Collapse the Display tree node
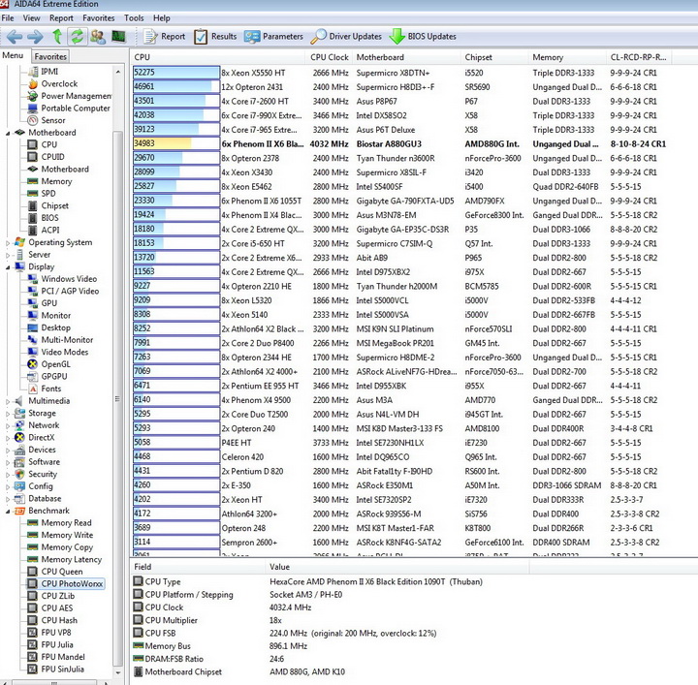This screenshot has height=685, width=698. [8, 267]
